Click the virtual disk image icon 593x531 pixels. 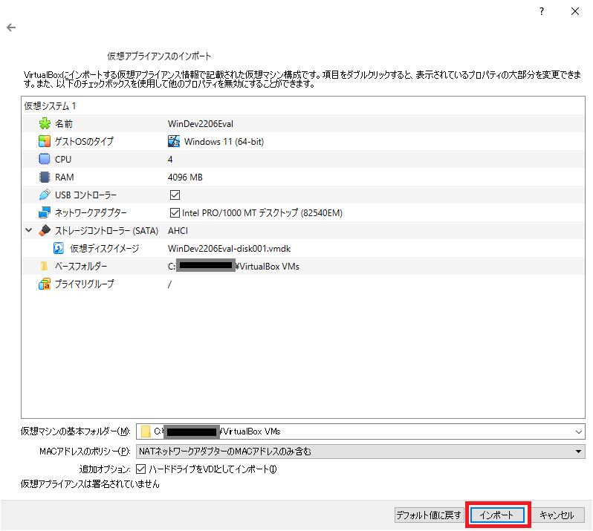[x=59, y=248]
